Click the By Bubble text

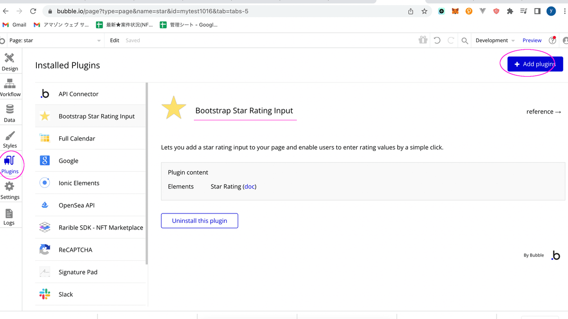pos(533,256)
